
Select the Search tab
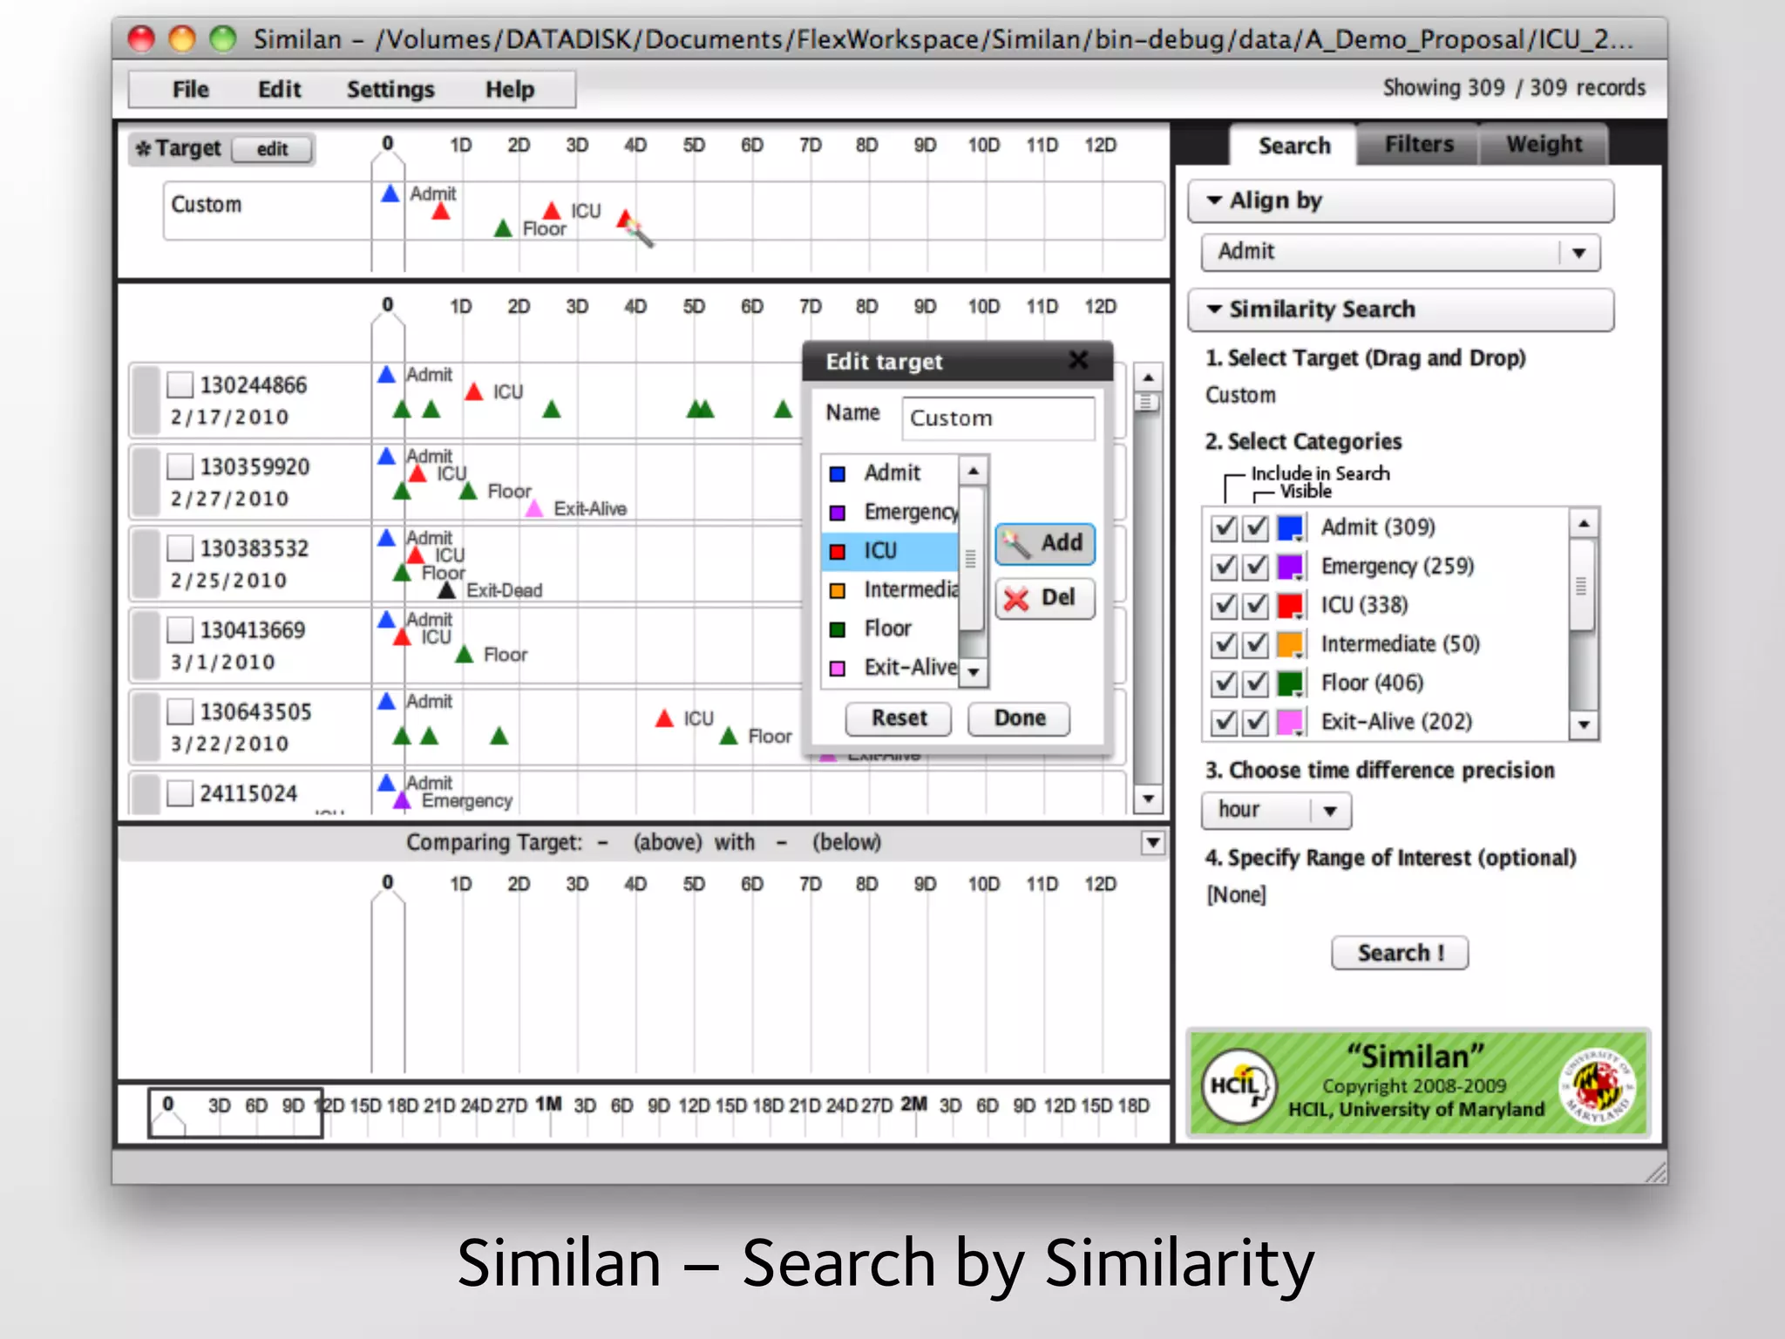pos(1293,145)
